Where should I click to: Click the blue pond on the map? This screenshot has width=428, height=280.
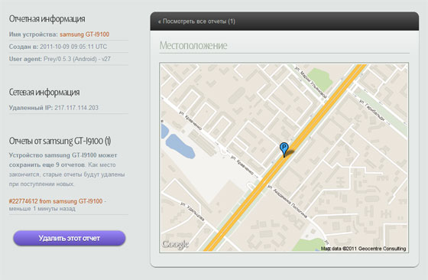pos(180,146)
